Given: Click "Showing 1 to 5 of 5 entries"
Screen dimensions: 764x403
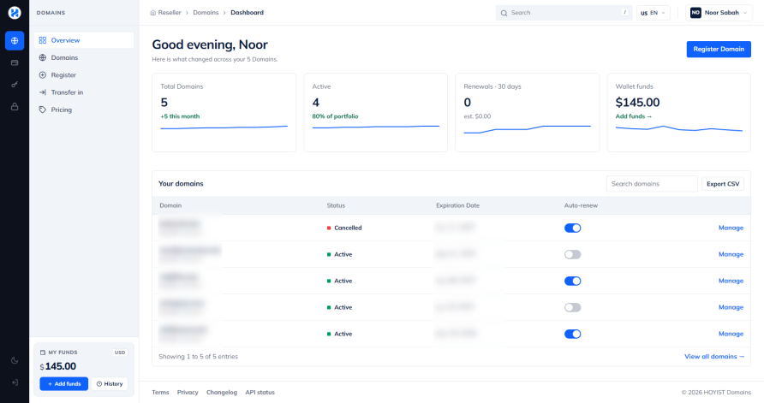Looking at the screenshot, I should tap(199, 357).
